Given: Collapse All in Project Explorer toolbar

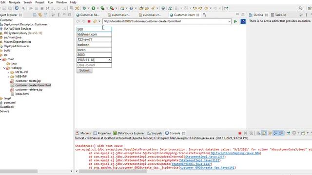Looking at the screenshot, I should pyautogui.click(x=35, y=15).
